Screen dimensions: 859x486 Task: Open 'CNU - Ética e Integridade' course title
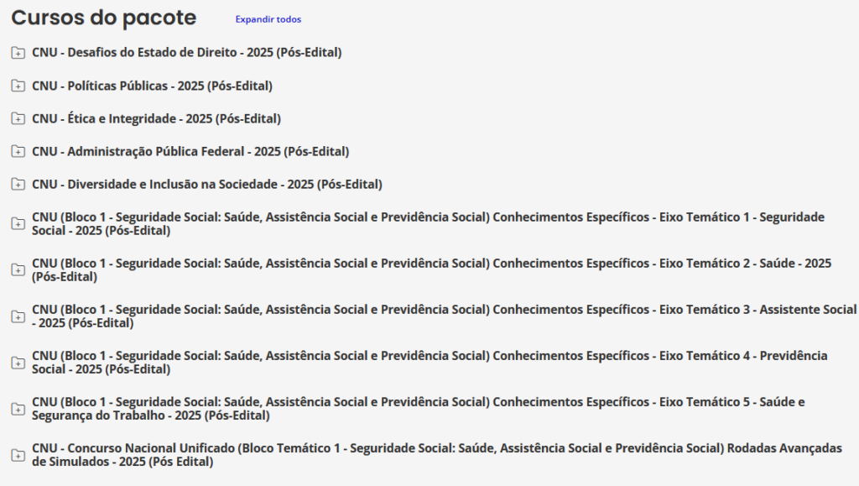tap(156, 118)
